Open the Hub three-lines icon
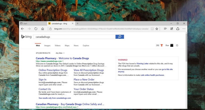Viewport: 205px width, 110px height. tap(165, 29)
